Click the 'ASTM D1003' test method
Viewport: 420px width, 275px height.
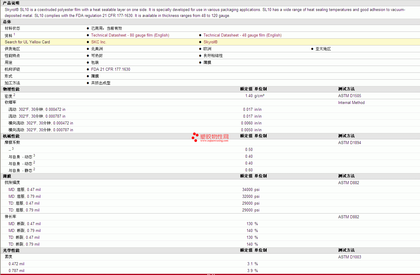[350, 257]
